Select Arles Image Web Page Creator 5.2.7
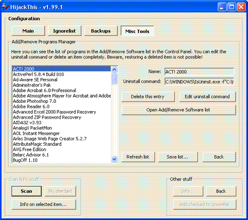 coord(62,139)
